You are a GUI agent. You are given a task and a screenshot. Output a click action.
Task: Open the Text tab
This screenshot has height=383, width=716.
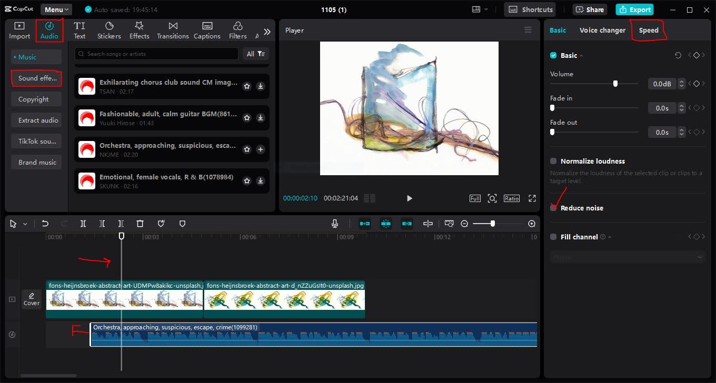[x=79, y=31]
